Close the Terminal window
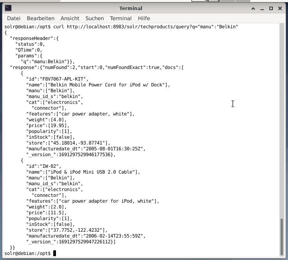The width and height of the screenshot is (288, 260). point(280,9)
